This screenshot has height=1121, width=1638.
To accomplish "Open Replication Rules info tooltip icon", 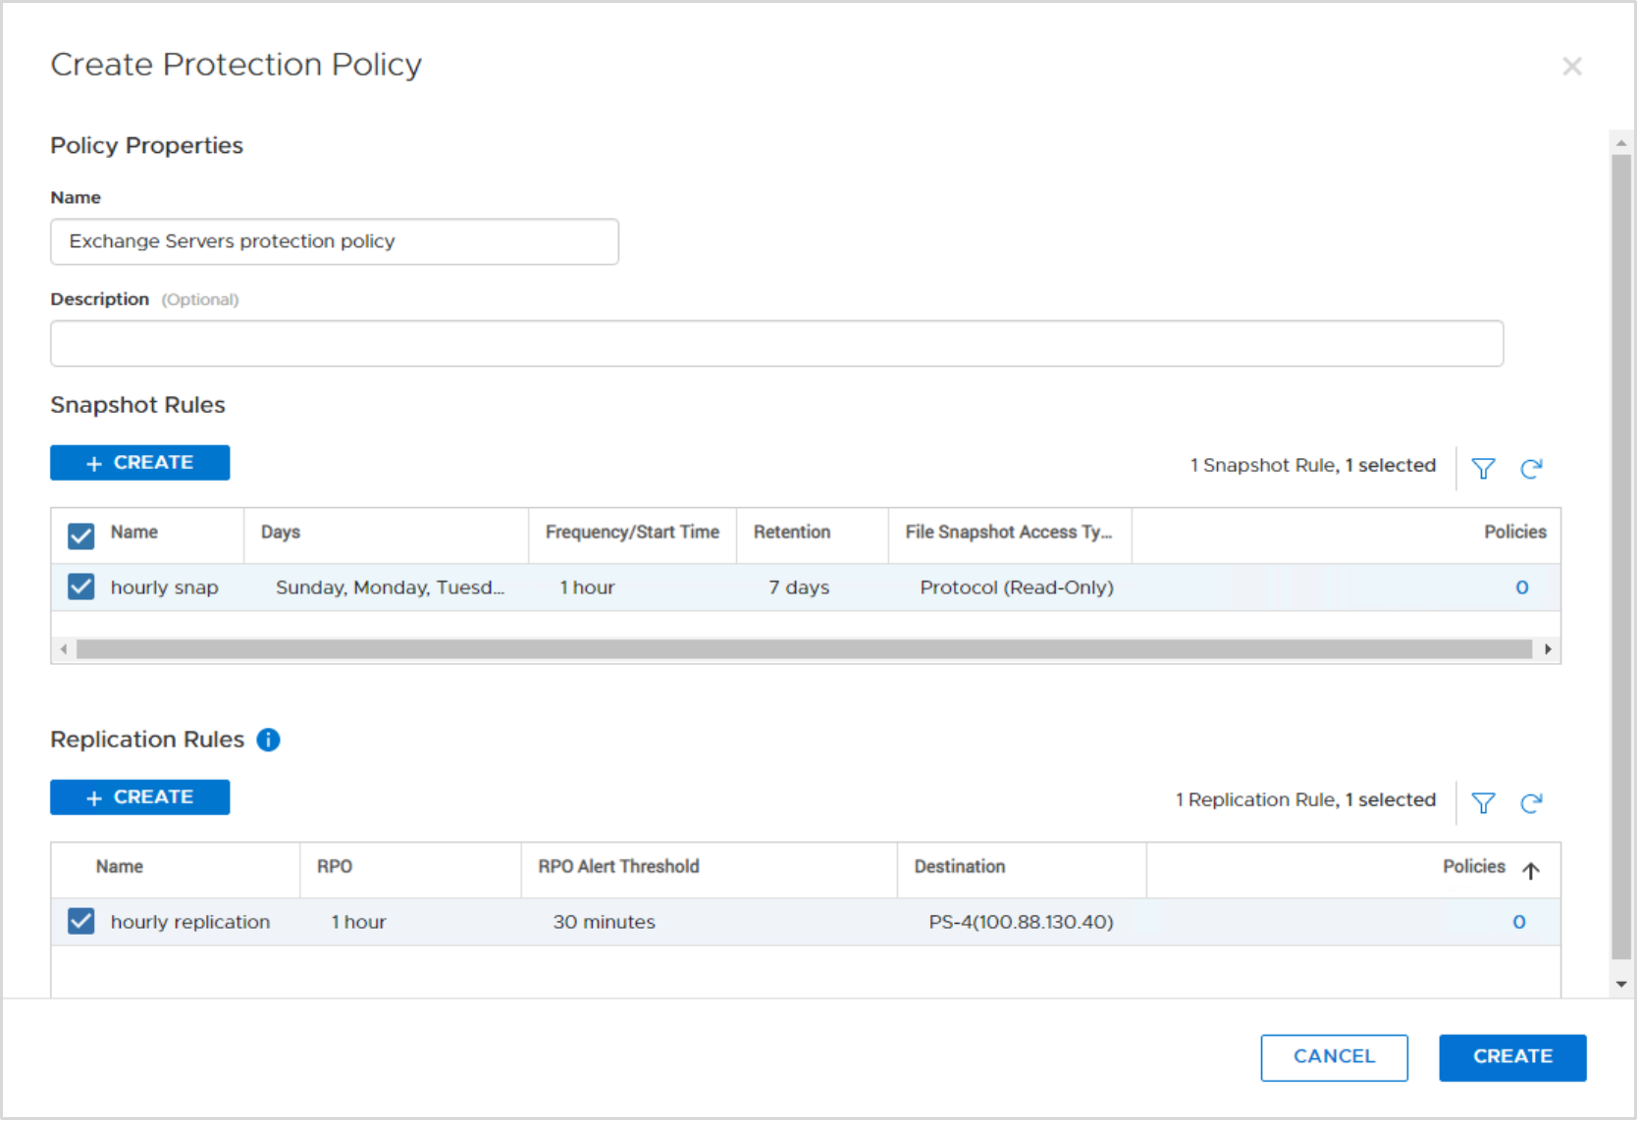I will tap(268, 739).
